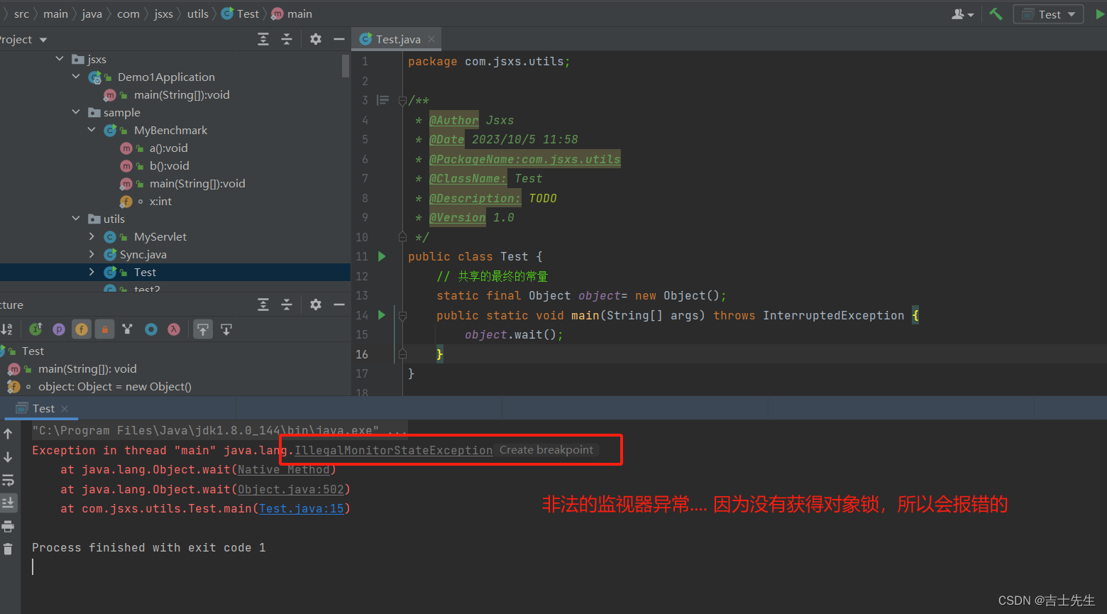This screenshot has height=614, width=1107.
Task: Toggle the inheritance fork filter in the Structure toolbar
Action: click(127, 329)
